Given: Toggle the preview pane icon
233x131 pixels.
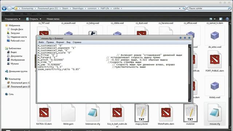Looking at the screenshot, I should click(221, 19).
